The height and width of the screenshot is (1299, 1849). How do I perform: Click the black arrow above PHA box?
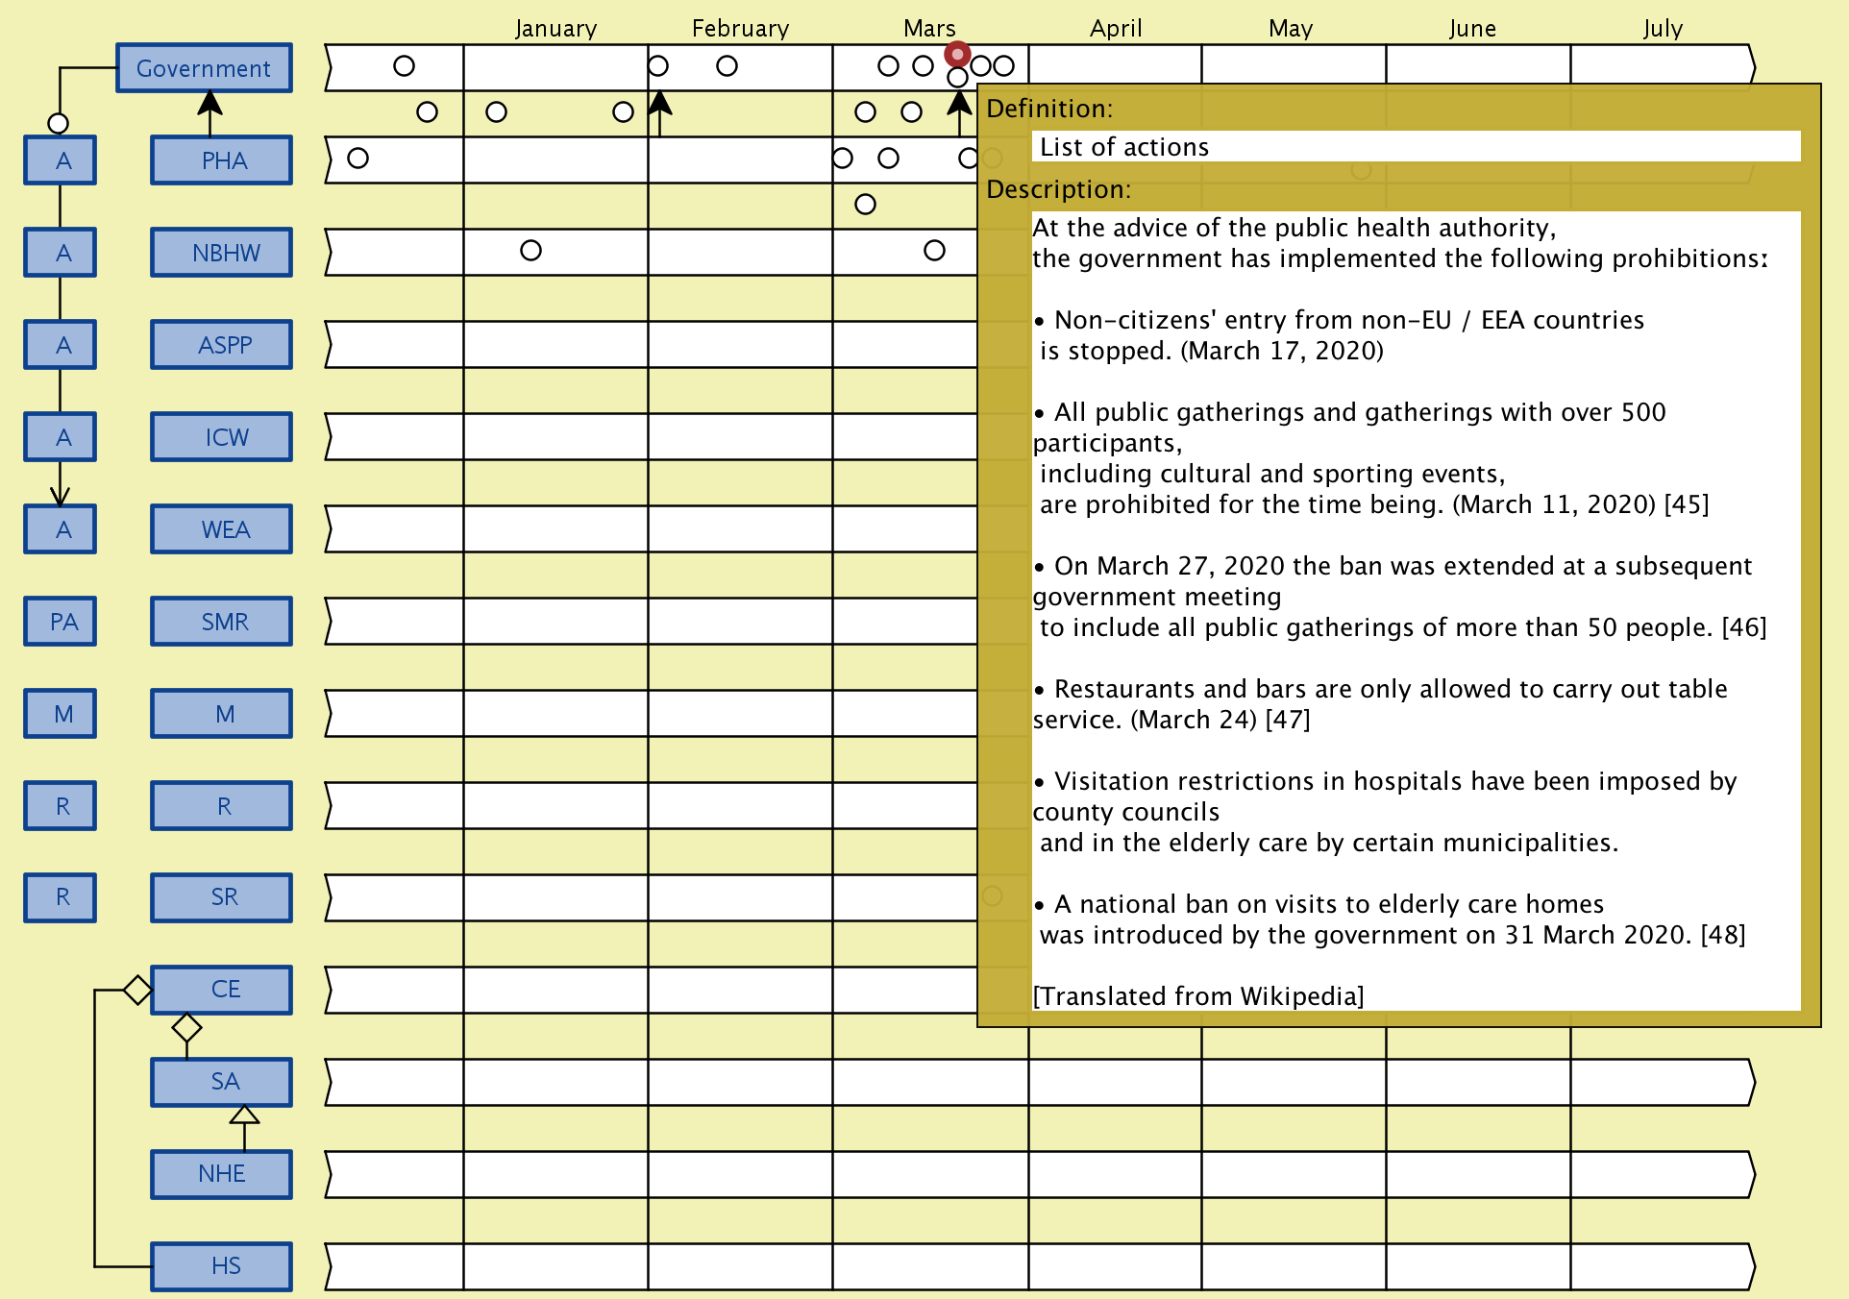(210, 104)
